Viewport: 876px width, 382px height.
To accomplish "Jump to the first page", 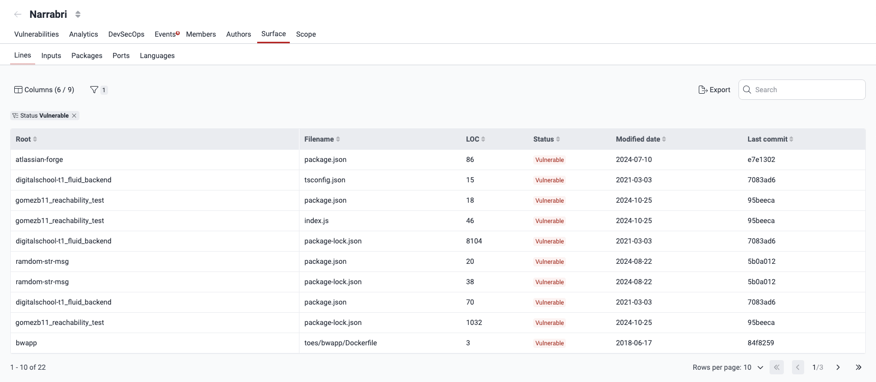I will click(x=777, y=367).
